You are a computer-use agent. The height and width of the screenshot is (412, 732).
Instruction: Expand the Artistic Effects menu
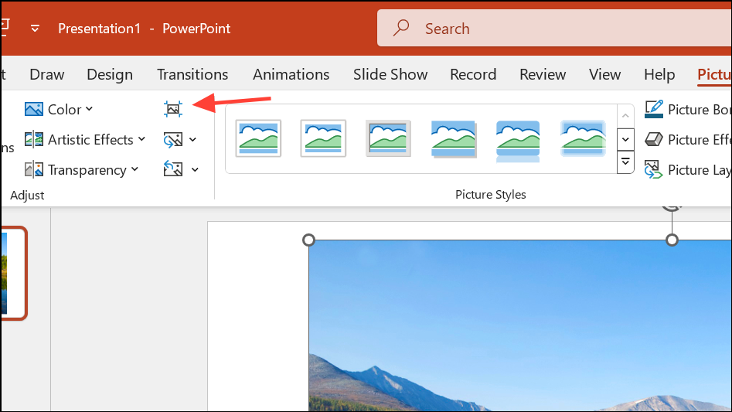[85, 140]
